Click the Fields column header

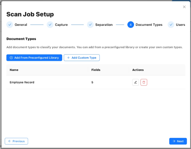point(96,70)
